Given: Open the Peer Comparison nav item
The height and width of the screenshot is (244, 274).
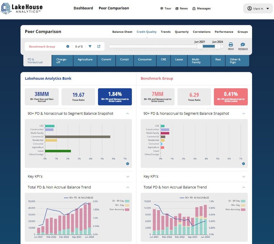Looking at the screenshot, I should click(114, 8).
